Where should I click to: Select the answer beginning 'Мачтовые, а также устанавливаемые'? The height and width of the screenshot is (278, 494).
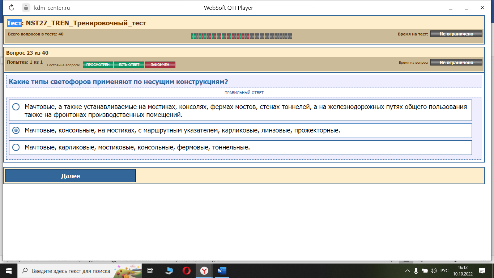240,110
